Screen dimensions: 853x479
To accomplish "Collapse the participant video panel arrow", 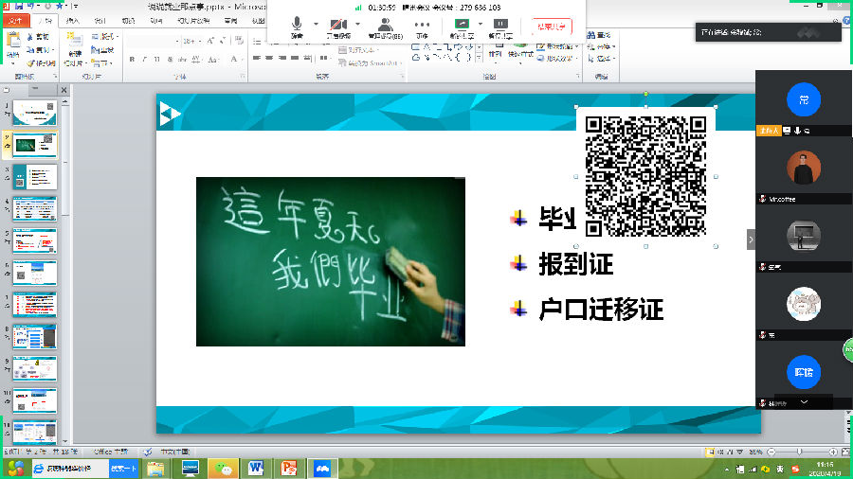I will pyautogui.click(x=751, y=240).
